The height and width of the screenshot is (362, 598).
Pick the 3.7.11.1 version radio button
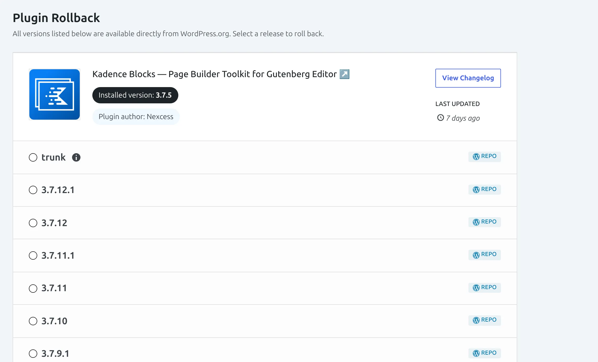[x=33, y=255]
